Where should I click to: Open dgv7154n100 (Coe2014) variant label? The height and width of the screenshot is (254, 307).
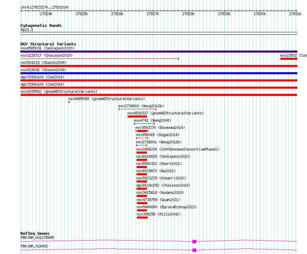coord(42,84)
